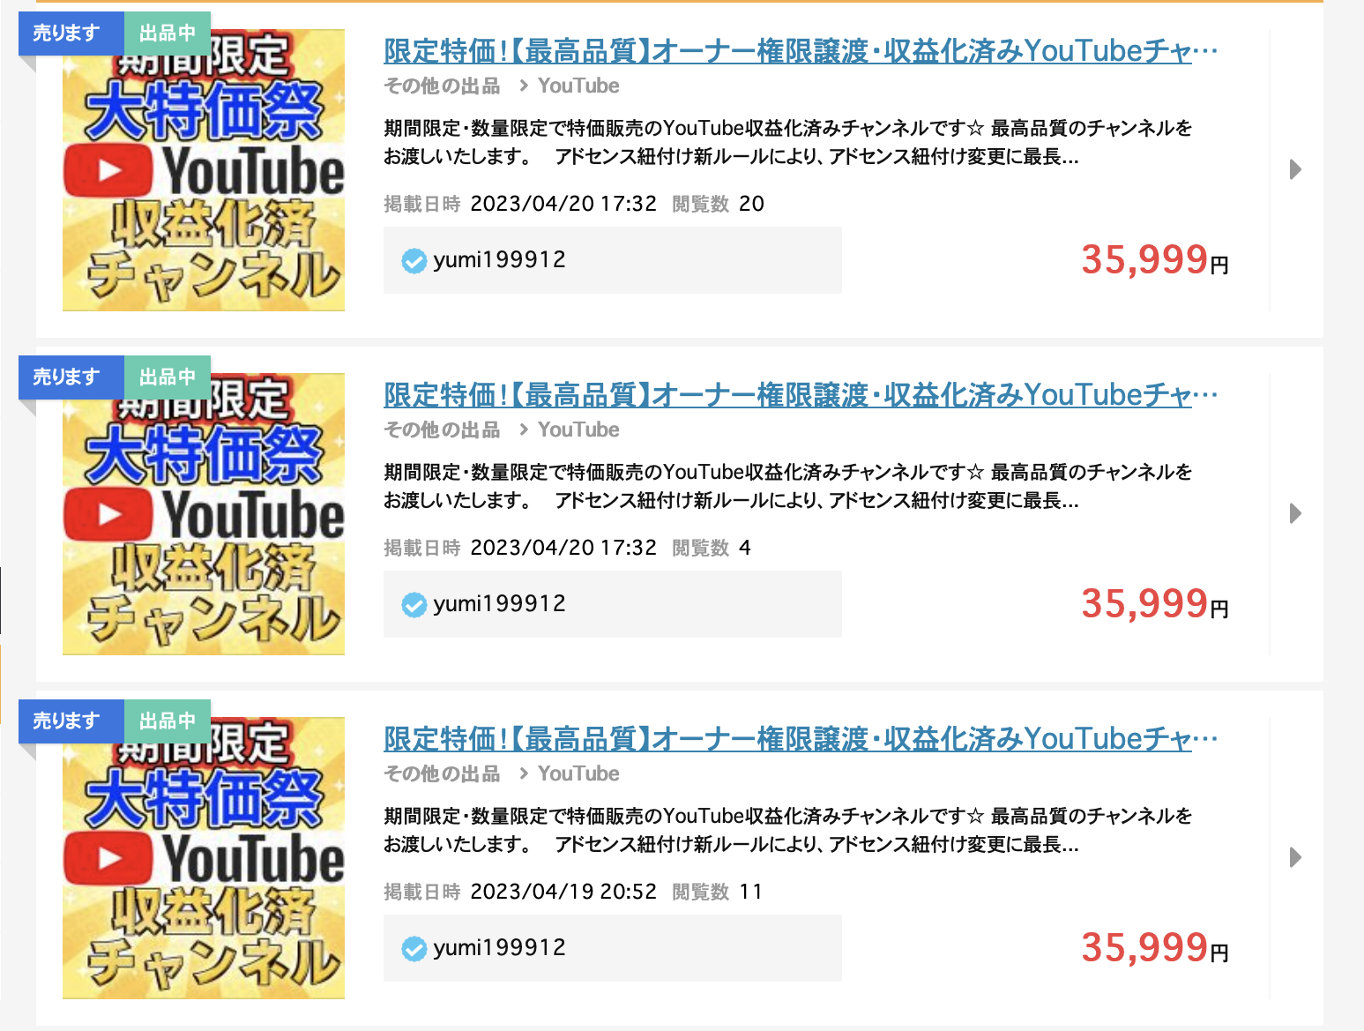Click the verified badge icon in second listing
This screenshot has height=1031, width=1364.
414,604
